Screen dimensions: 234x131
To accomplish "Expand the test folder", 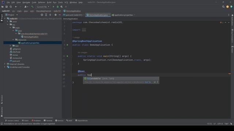I will click(10, 46).
